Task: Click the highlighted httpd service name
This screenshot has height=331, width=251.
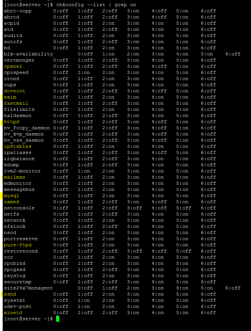Action: pos(12,122)
